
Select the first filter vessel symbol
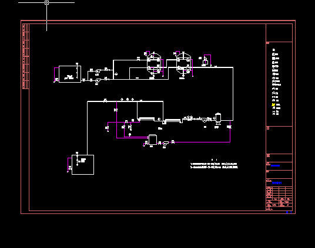click(154, 64)
